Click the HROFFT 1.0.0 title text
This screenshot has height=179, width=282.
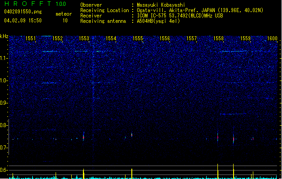pyautogui.click(x=35, y=4)
